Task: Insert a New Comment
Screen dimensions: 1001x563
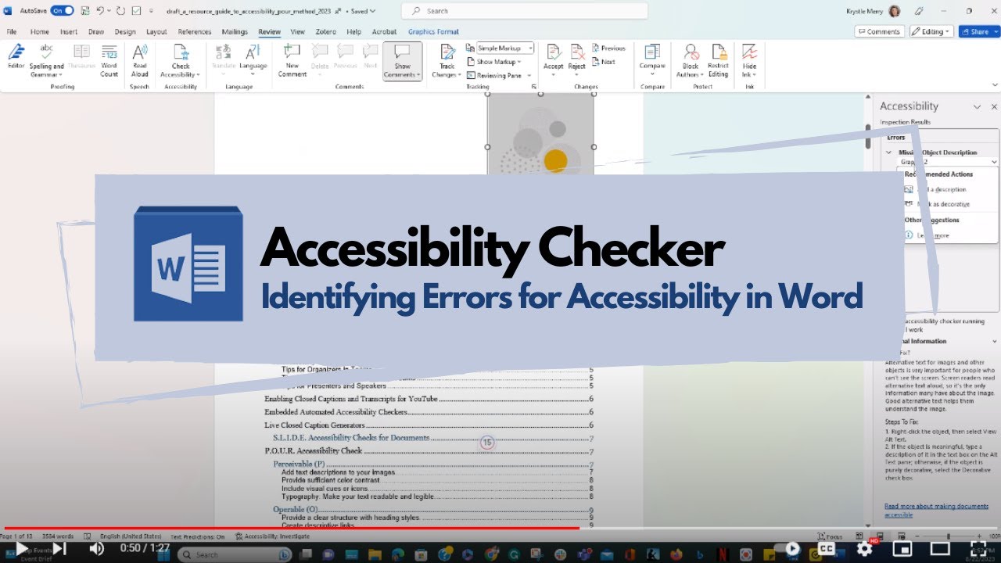Action: click(292, 60)
